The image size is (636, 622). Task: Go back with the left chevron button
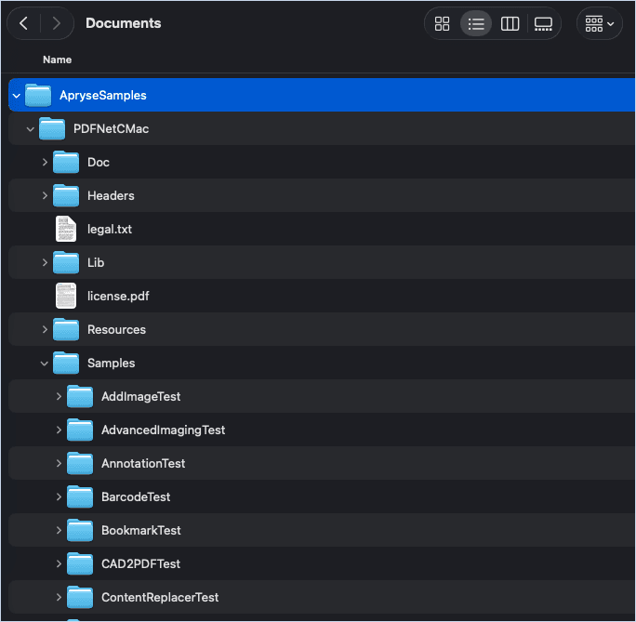[x=24, y=23]
